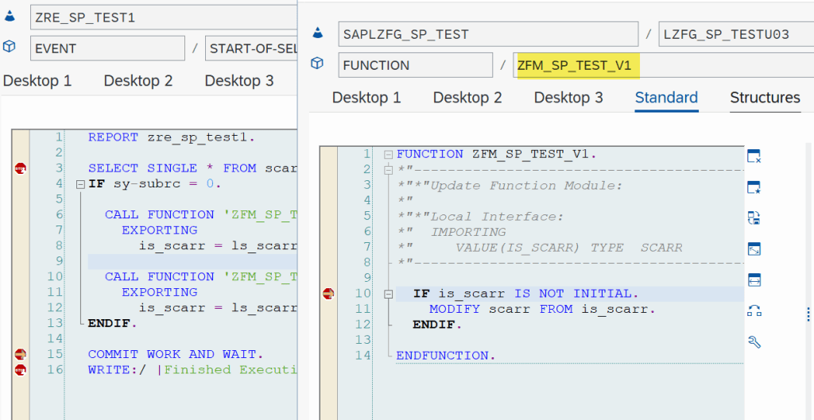The width and height of the screenshot is (814, 420).
Task: Click the VALUE(IS_SCARR) TYPE SCARR comment
Action: pyautogui.click(x=568, y=248)
